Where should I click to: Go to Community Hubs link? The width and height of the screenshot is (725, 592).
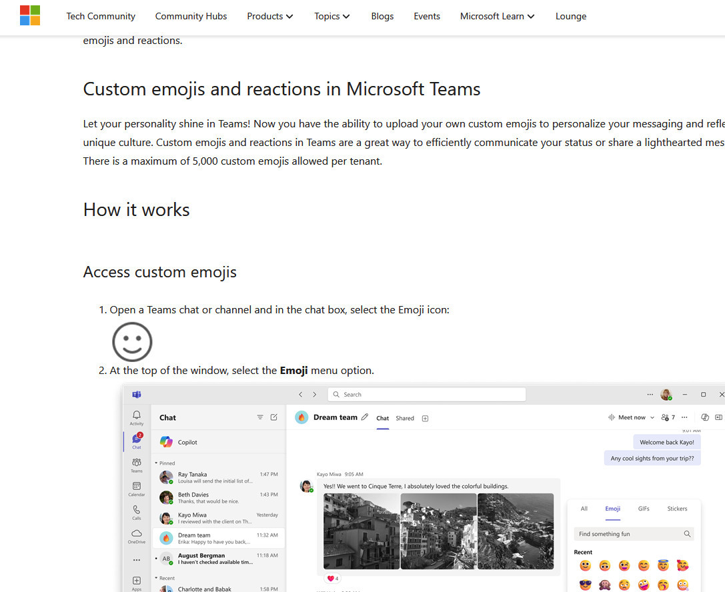pos(191,16)
